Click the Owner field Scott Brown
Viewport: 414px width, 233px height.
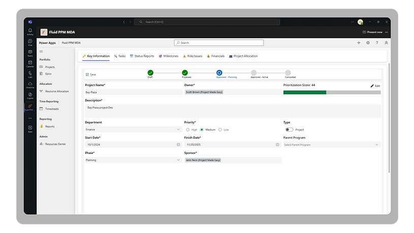(233, 92)
